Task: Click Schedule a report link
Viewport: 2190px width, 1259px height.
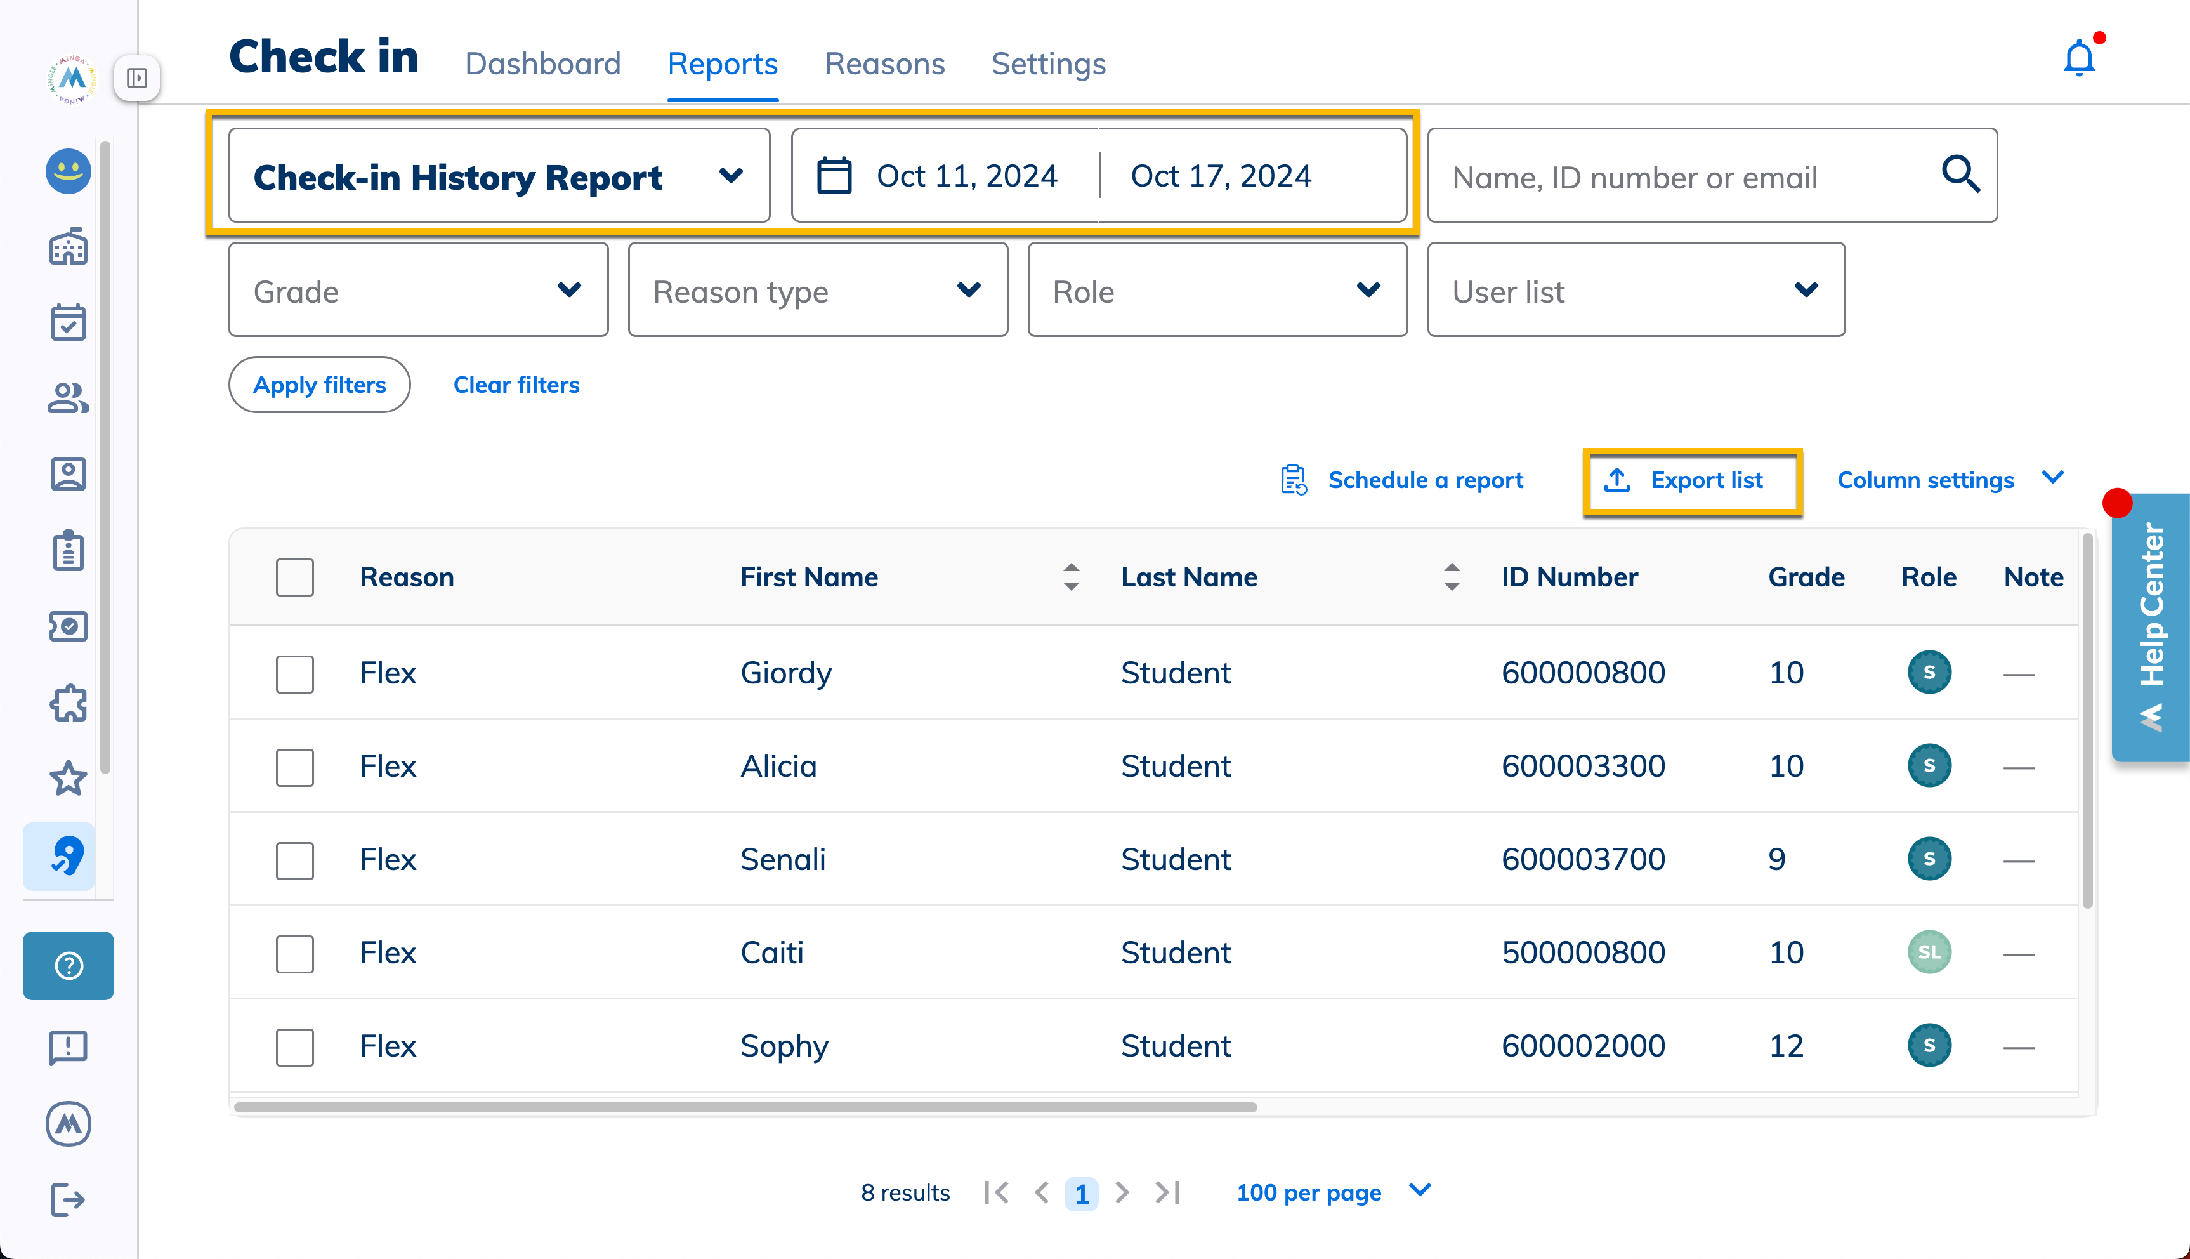Action: (x=1425, y=480)
